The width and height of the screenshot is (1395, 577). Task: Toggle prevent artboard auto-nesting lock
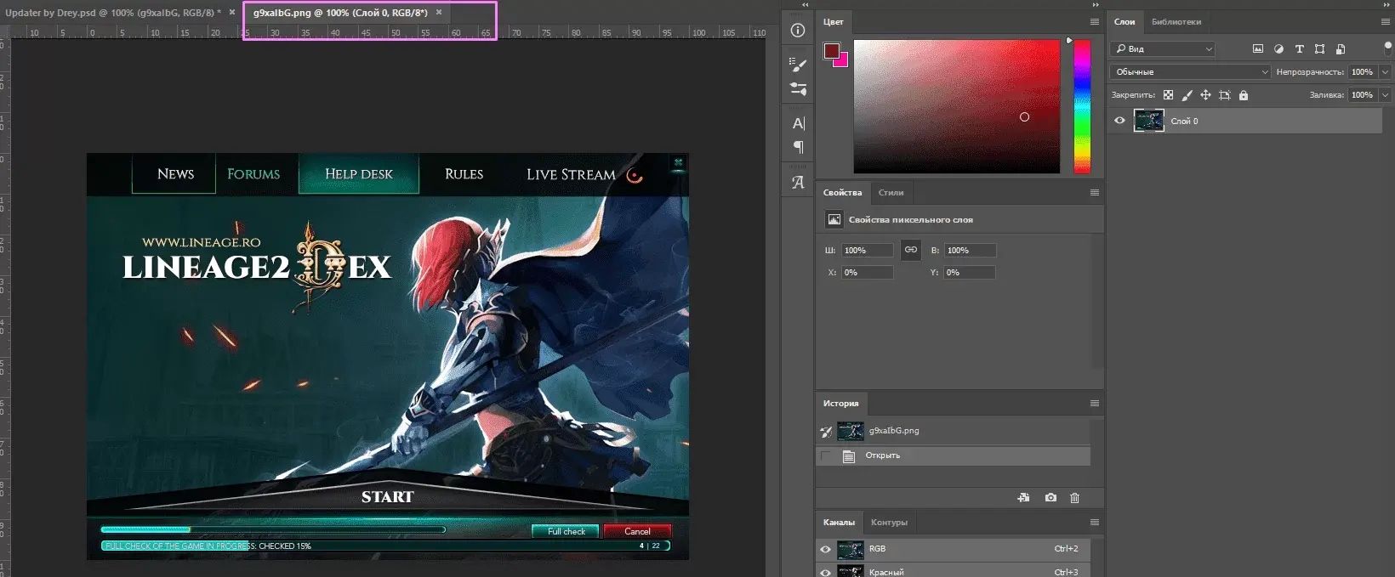pyautogui.click(x=1225, y=95)
